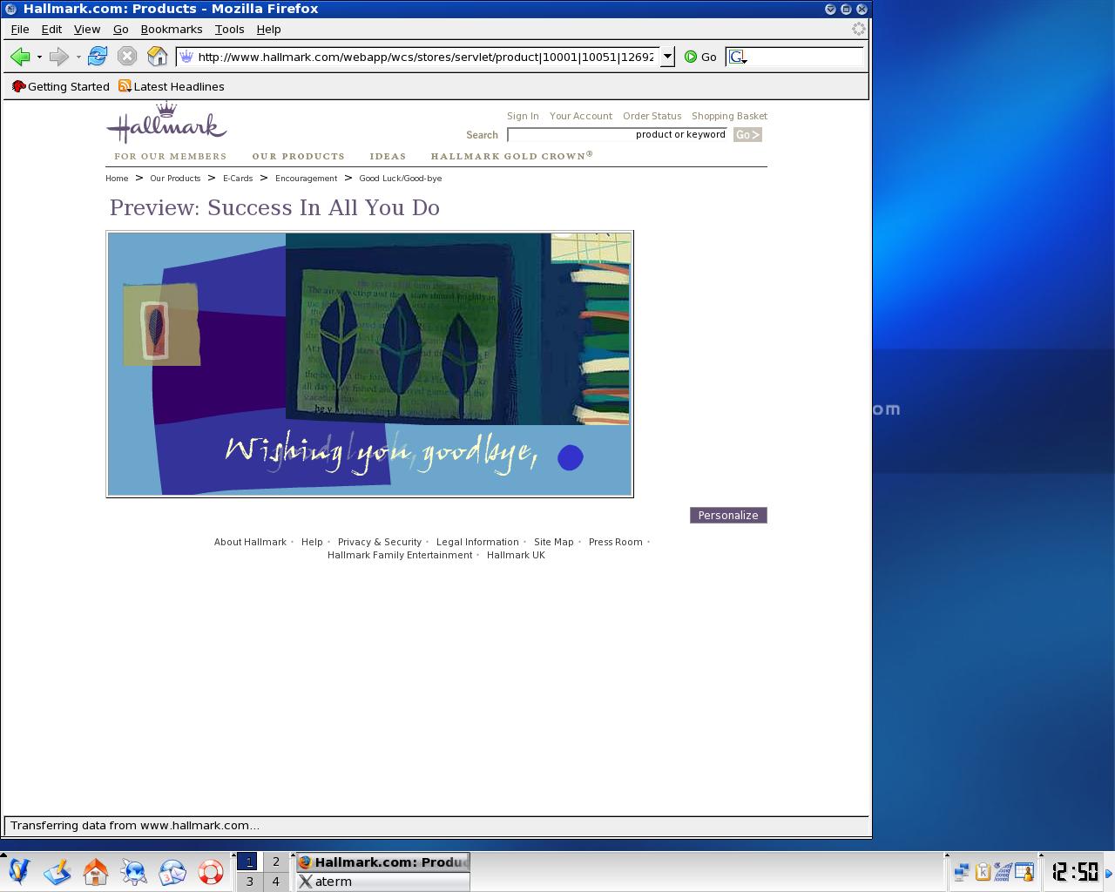The image size is (1115, 892).
Task: Open the Ideas navigation tab
Action: pos(388,157)
